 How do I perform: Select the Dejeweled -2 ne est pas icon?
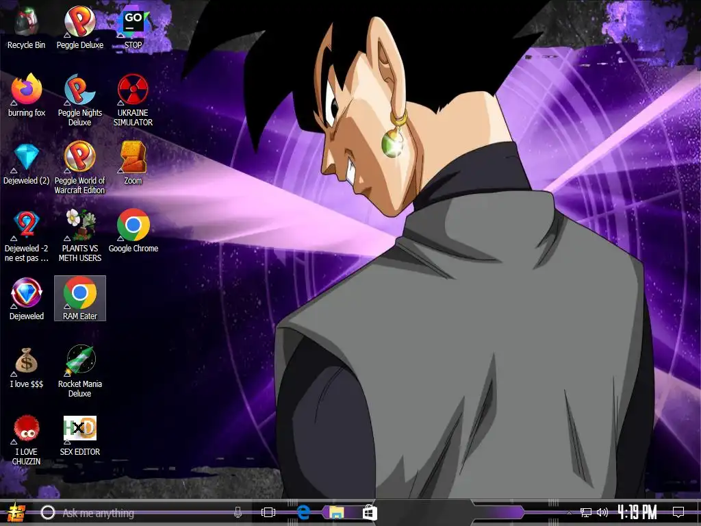[26, 236]
